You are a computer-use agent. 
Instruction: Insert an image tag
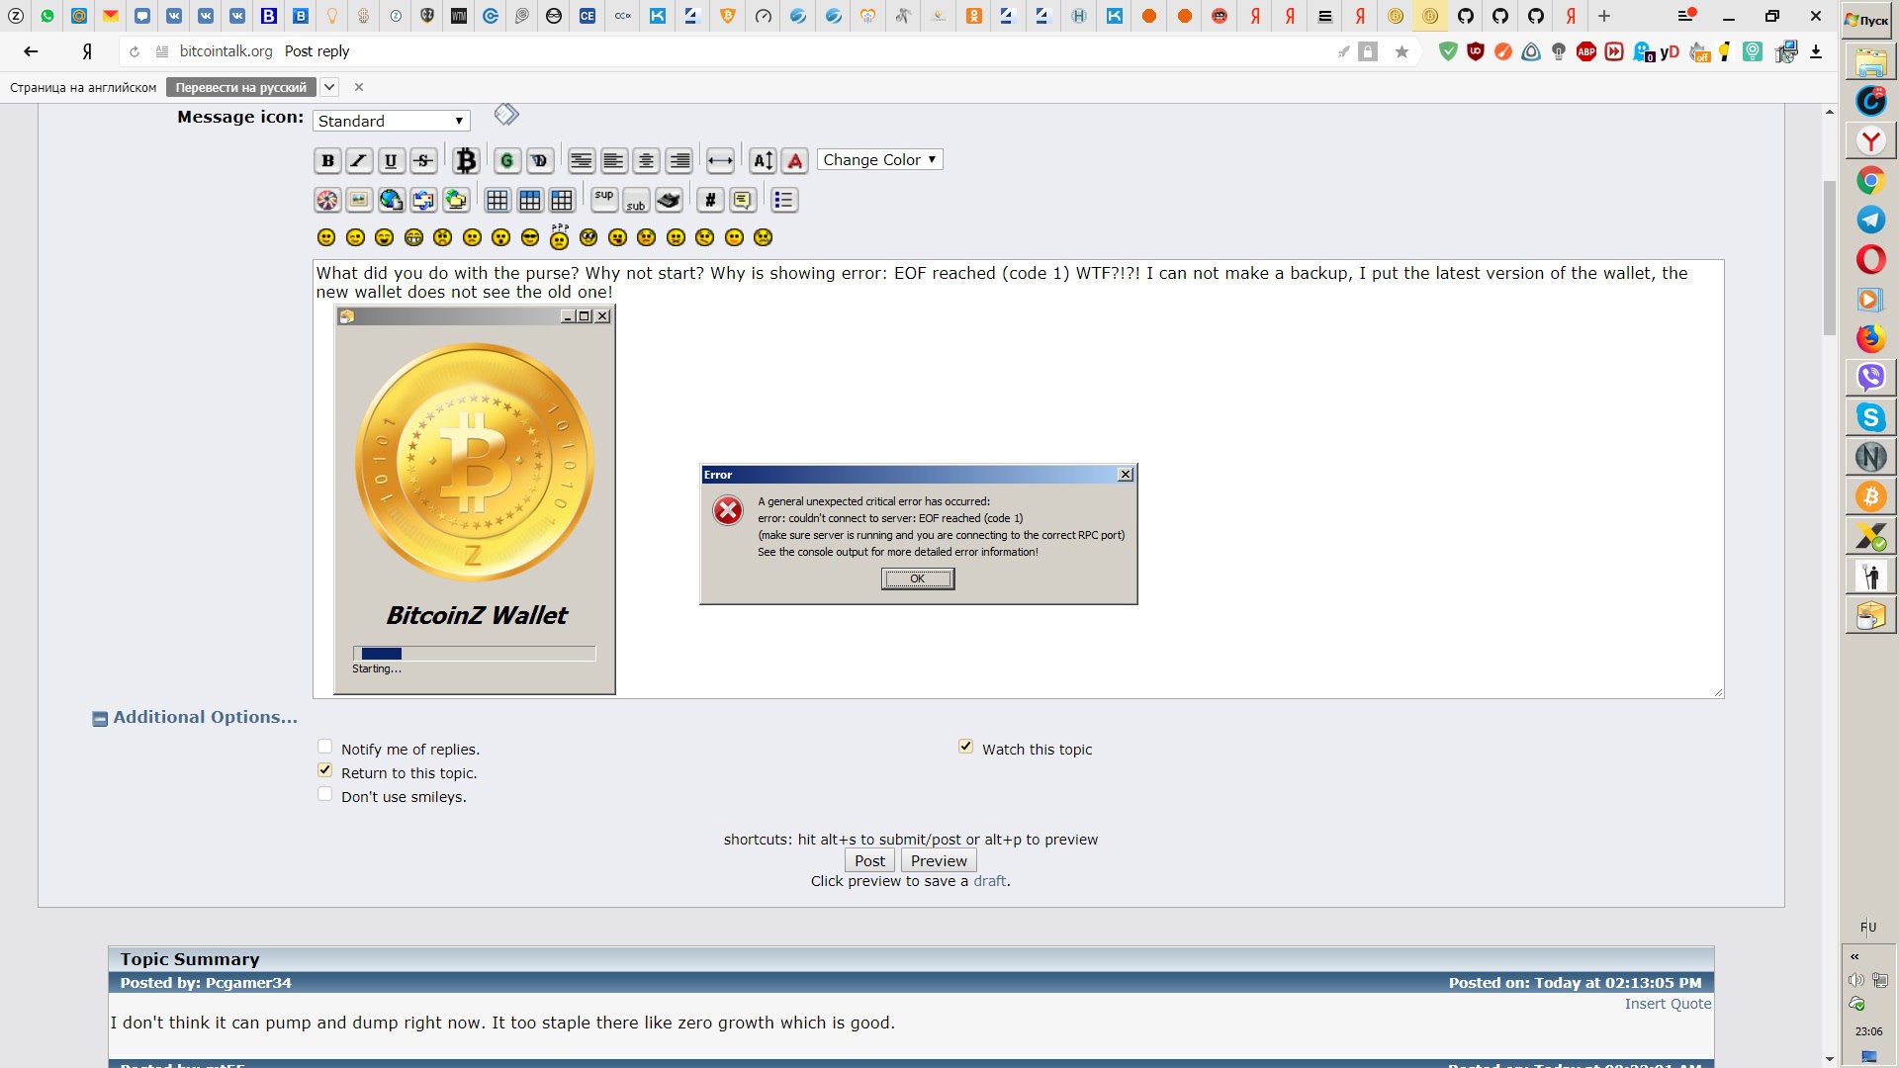(359, 200)
